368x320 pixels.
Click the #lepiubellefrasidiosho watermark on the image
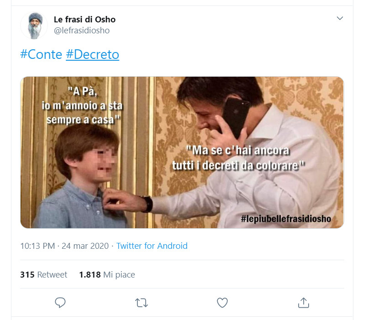(286, 219)
